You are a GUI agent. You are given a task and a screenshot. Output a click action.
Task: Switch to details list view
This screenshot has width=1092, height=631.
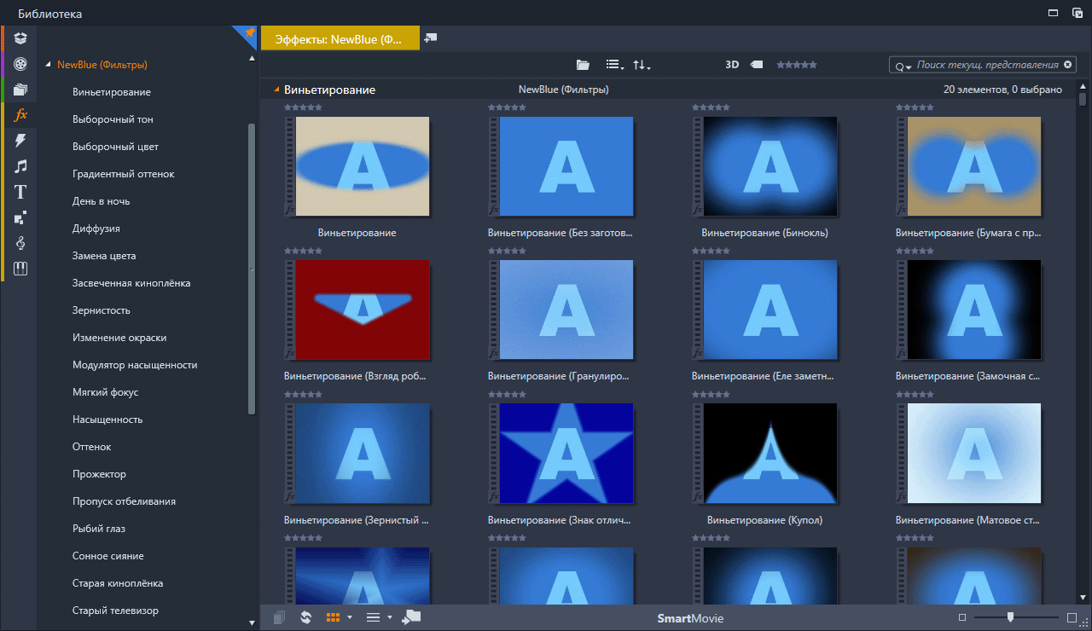tap(373, 617)
